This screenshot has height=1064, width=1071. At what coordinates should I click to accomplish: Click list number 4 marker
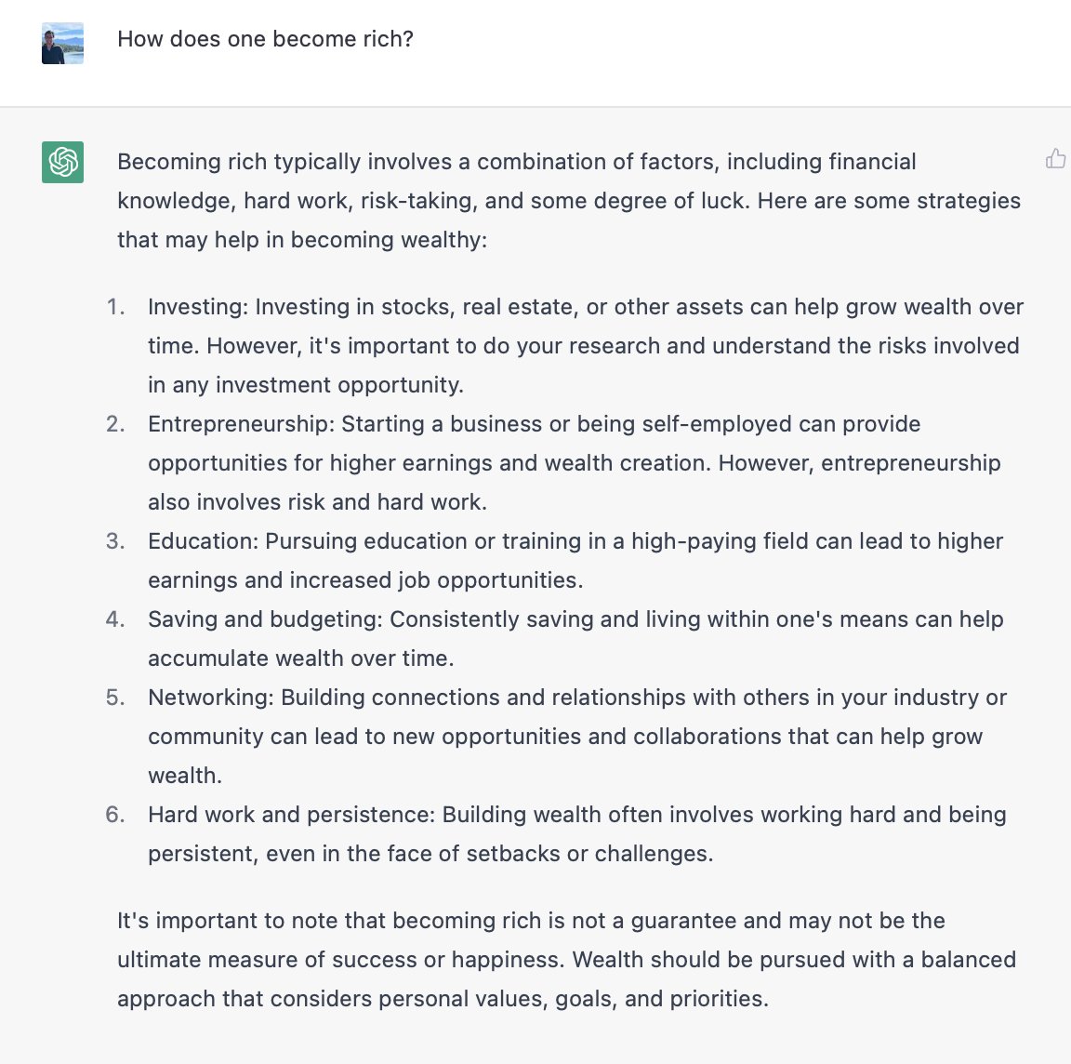tap(115, 619)
